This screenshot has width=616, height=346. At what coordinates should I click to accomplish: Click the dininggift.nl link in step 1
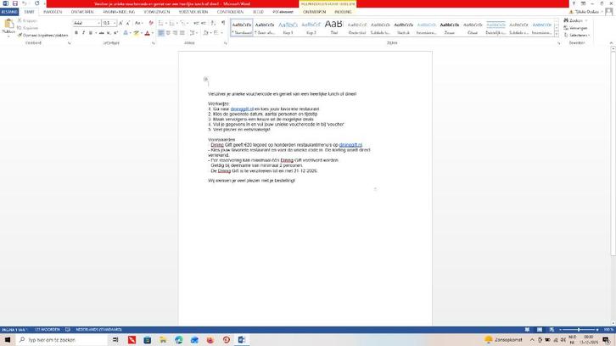coord(240,109)
